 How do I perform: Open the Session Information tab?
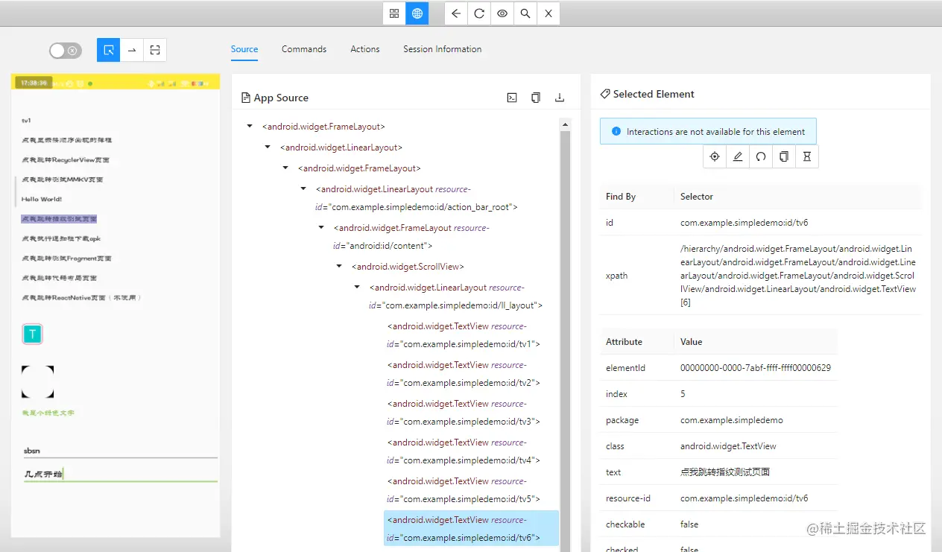pos(443,49)
